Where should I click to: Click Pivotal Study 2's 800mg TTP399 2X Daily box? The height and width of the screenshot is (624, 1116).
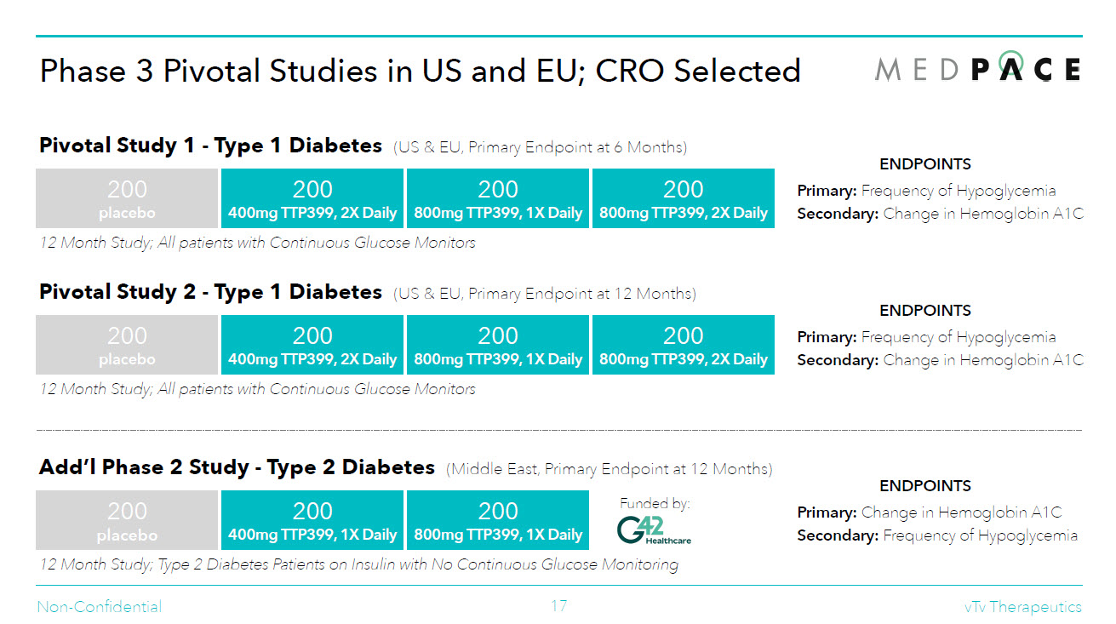click(x=684, y=345)
